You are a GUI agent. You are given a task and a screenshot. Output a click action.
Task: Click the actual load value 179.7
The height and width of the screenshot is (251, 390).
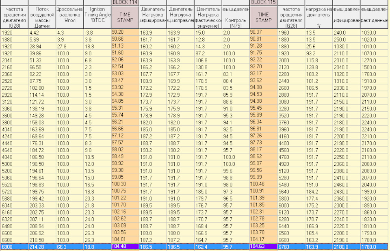(x=208, y=199)
